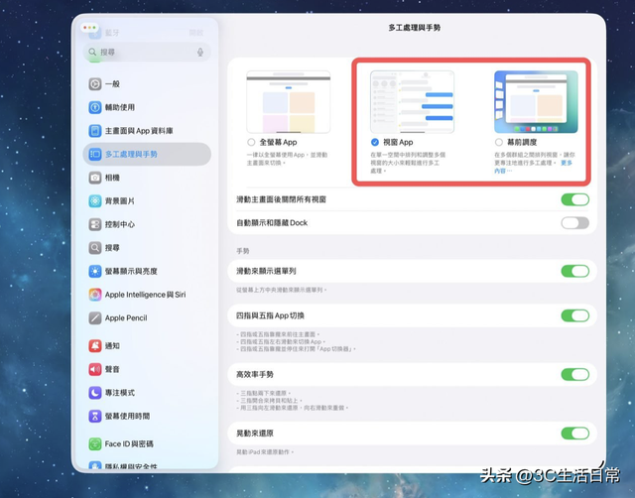Select the 多工處理與手勢 sidebar icon
Image resolution: width=635 pixels, height=498 pixels.
point(95,154)
